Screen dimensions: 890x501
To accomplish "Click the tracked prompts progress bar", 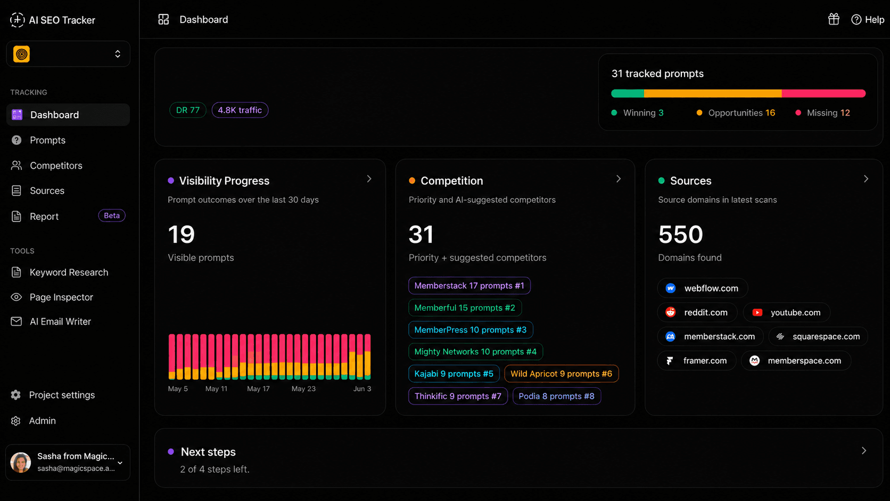I will point(738,94).
